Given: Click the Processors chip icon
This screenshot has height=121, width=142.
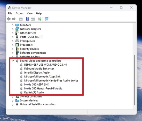Looking at the screenshot, I should tap(17, 45).
